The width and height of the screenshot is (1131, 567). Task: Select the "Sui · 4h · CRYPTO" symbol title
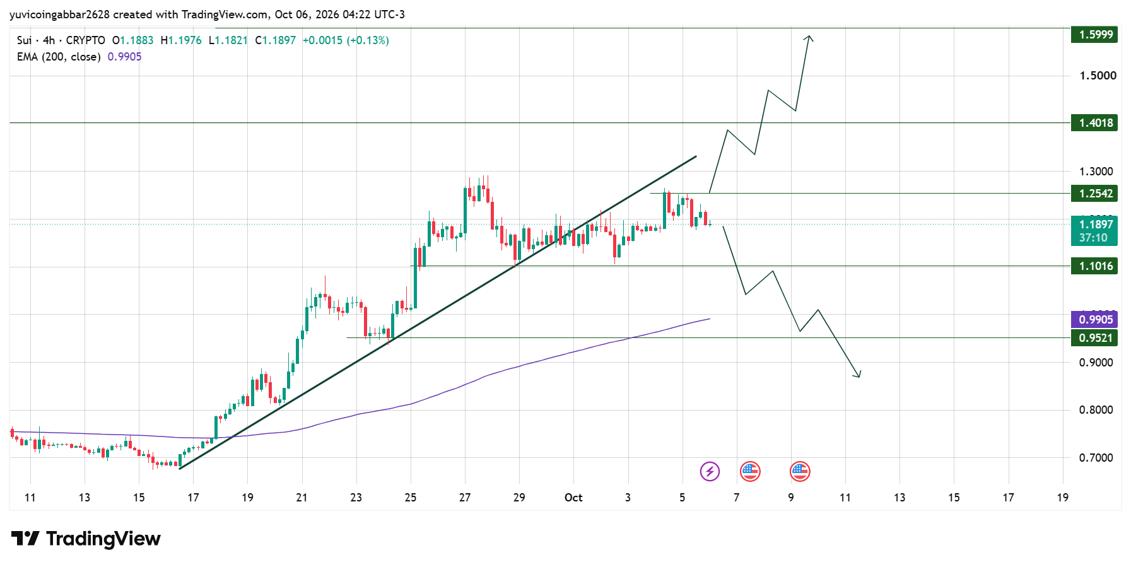(61, 40)
